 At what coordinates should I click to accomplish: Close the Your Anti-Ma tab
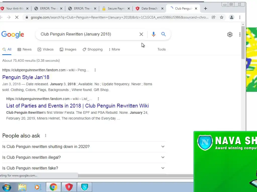[27, 8]
